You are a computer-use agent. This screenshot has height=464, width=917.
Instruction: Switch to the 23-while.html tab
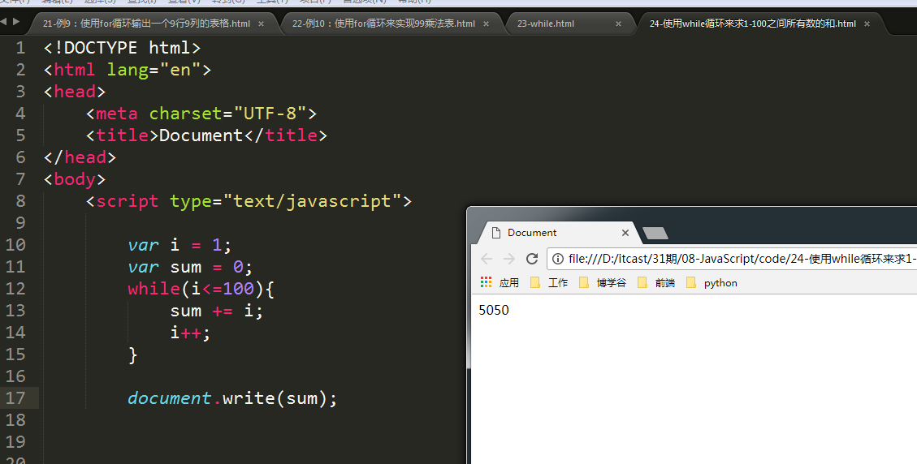point(546,24)
